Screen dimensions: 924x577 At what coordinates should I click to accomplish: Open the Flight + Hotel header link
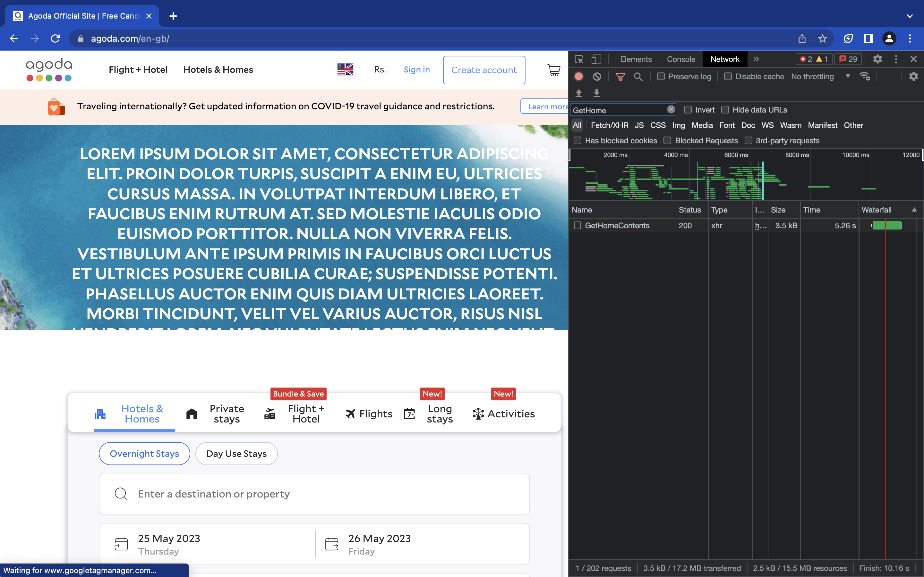[138, 70]
